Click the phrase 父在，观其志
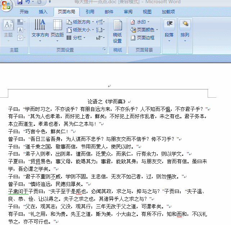This screenshot has width=231, height=225. (x=40, y=206)
